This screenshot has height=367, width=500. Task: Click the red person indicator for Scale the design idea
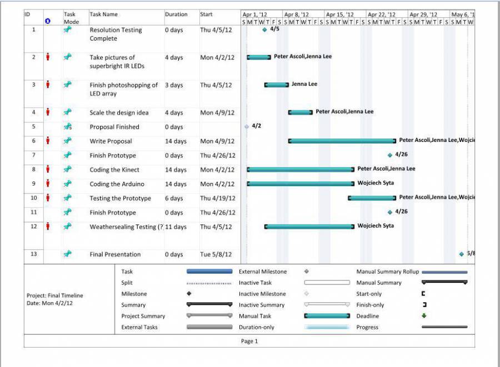48,112
